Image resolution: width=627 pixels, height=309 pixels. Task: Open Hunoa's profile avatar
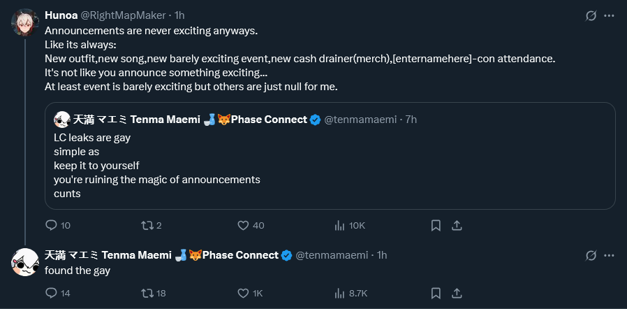click(x=24, y=22)
